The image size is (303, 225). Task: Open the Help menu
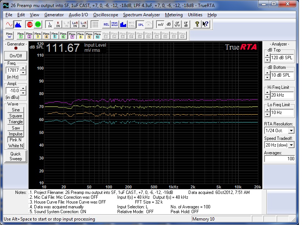point(212,15)
